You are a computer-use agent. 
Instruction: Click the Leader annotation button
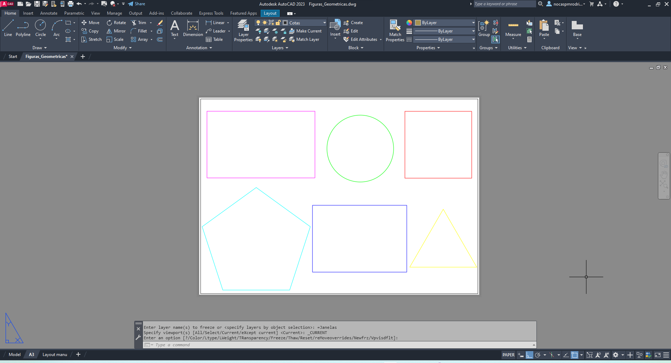[x=216, y=31]
